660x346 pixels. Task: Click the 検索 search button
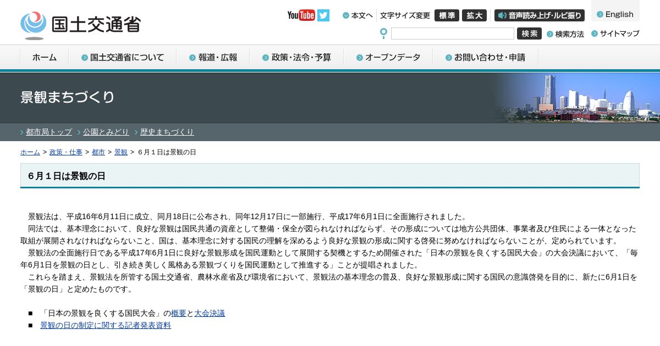click(529, 34)
